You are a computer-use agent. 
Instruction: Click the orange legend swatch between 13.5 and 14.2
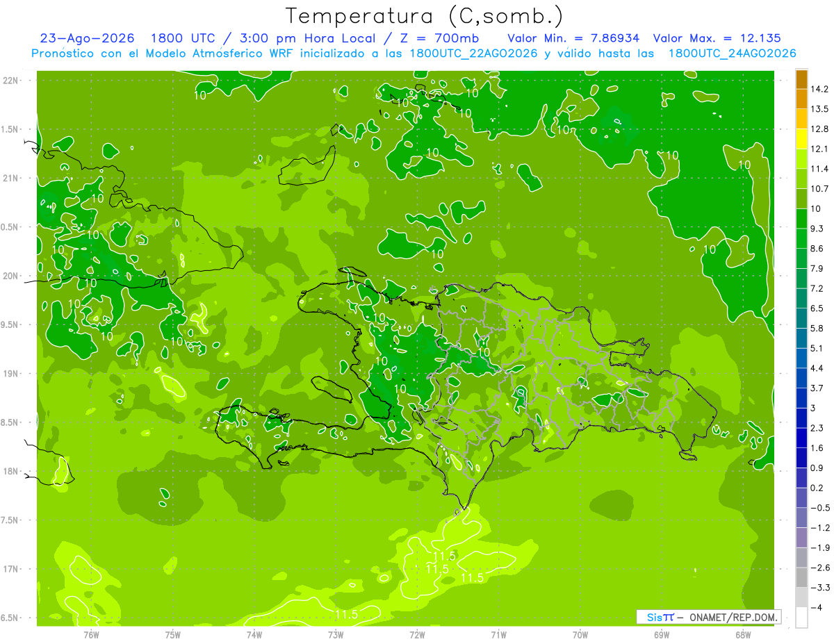coord(801,99)
